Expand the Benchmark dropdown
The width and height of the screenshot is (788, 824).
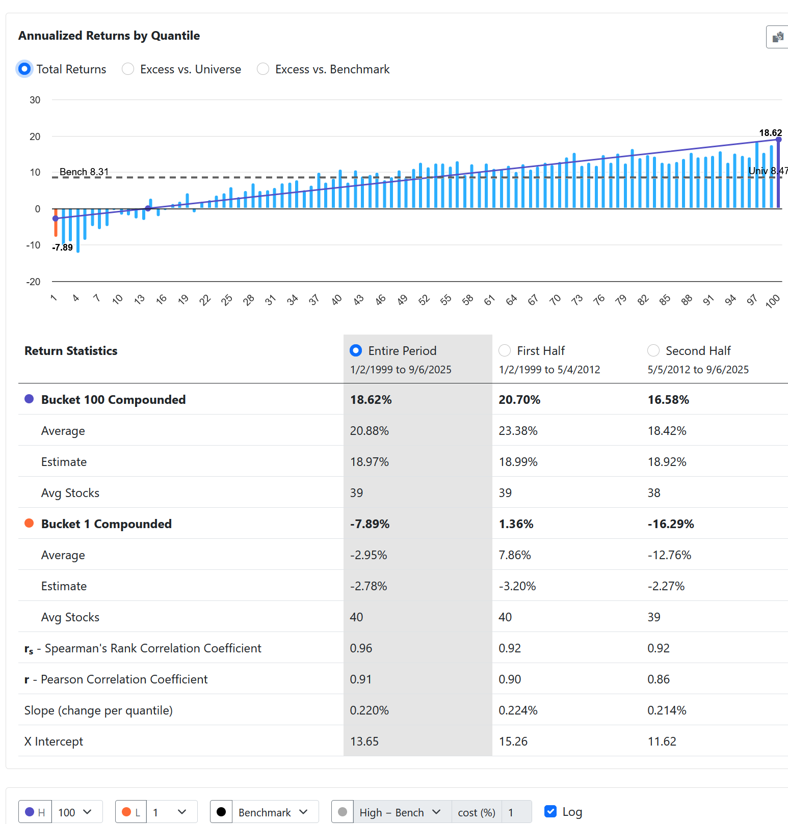coord(274,812)
